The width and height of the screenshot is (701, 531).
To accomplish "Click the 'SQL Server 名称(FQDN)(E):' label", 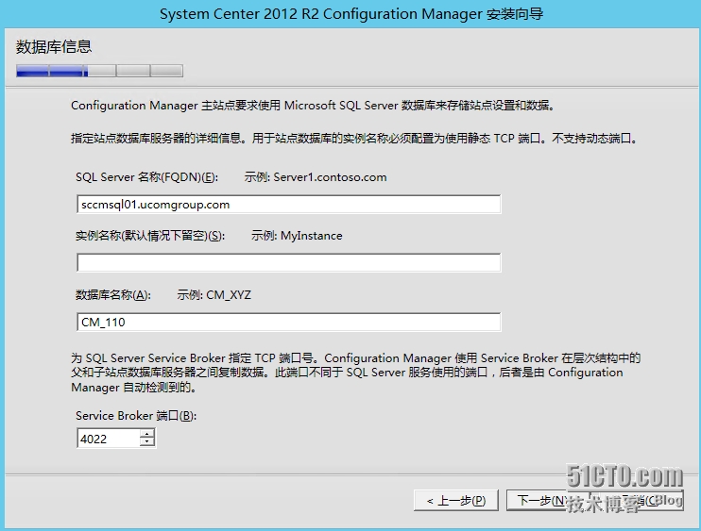I will pyautogui.click(x=146, y=177).
